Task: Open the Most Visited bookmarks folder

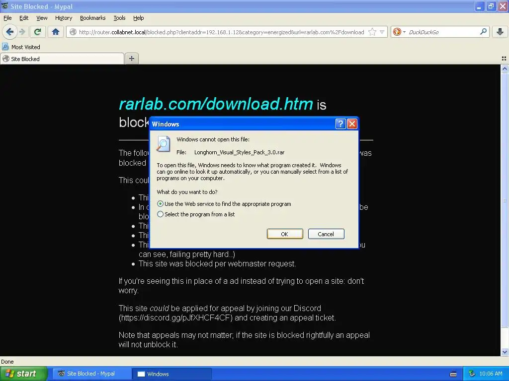Action: coord(21,47)
